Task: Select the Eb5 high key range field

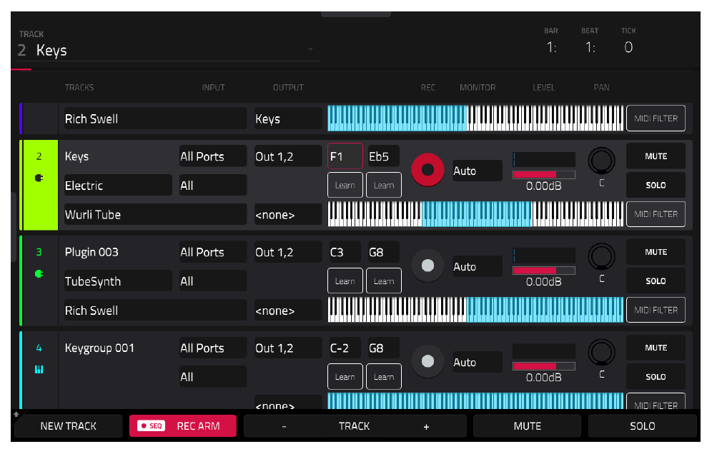Action: click(384, 156)
